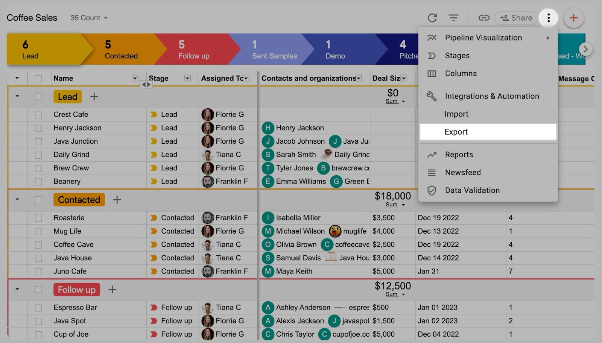Screen dimensions: 602x343
Task: Click plus icon beside Contacted group
Action: pyautogui.click(x=117, y=200)
